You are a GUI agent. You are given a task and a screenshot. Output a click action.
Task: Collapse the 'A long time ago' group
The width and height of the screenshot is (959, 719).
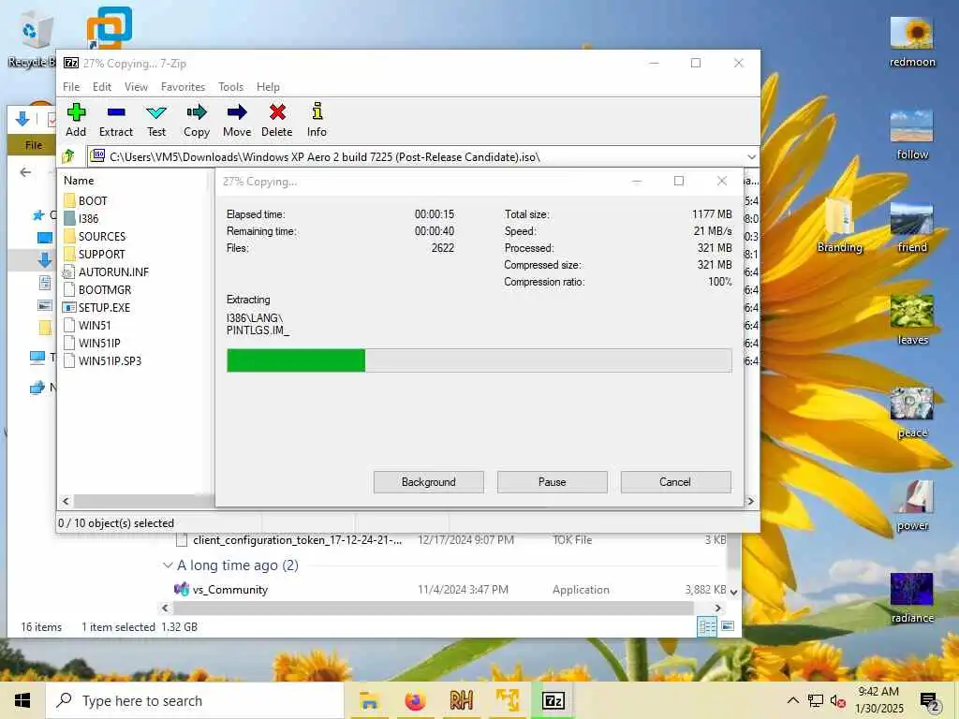(x=168, y=565)
